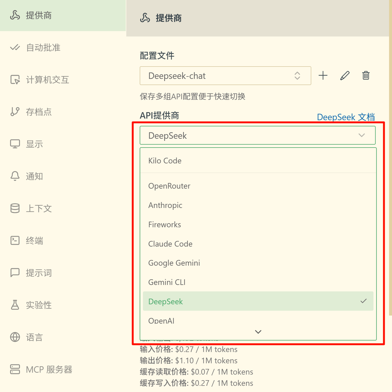
Task: Go to the 提示词 tab
Action: (x=63, y=273)
